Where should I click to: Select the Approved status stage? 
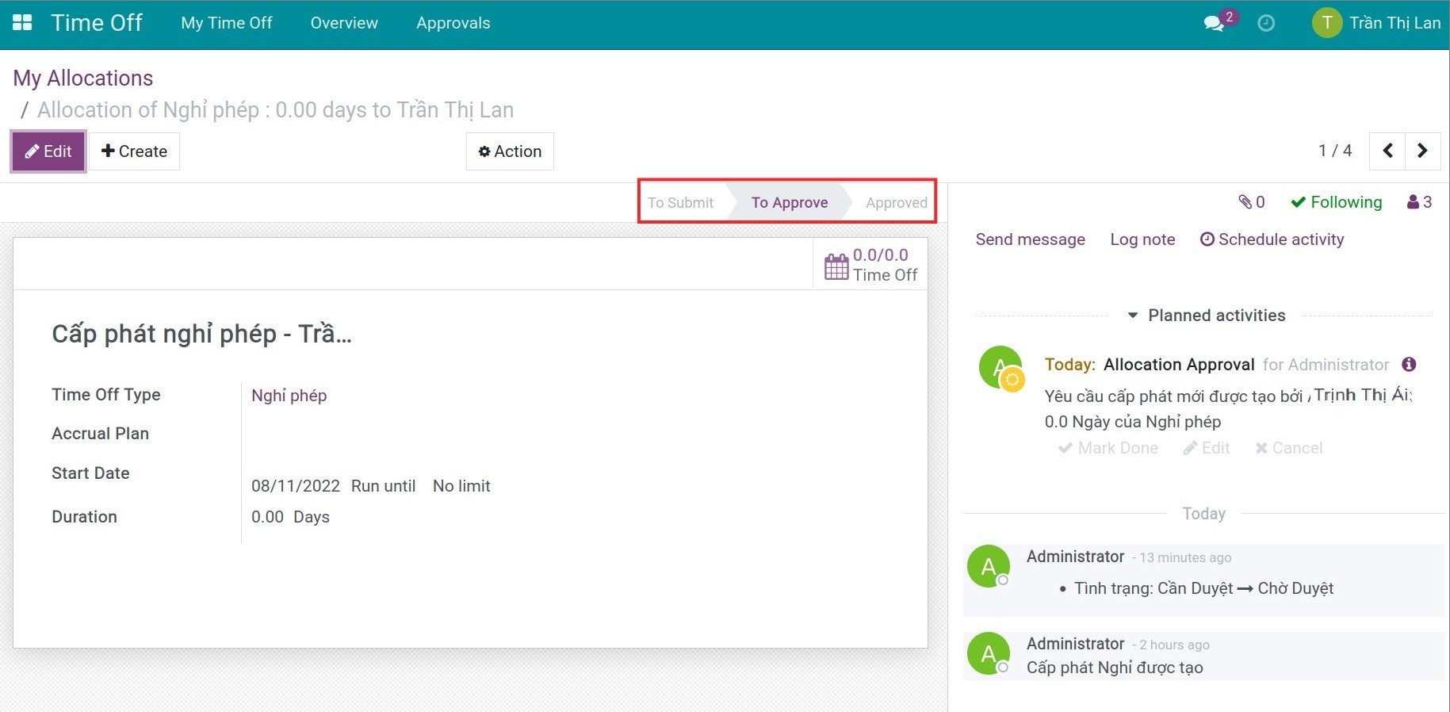(x=896, y=202)
